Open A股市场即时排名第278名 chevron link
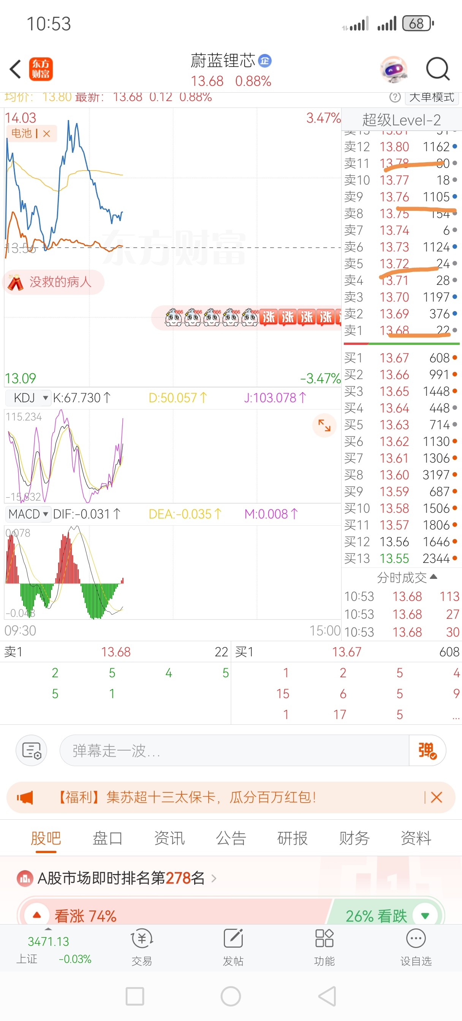This screenshot has height=1021, width=462. [x=214, y=879]
